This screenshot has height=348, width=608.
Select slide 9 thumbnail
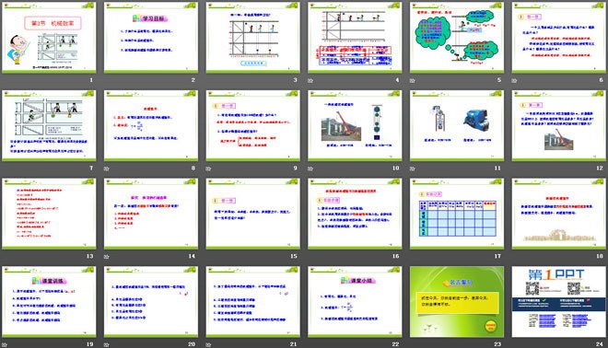pos(252,125)
